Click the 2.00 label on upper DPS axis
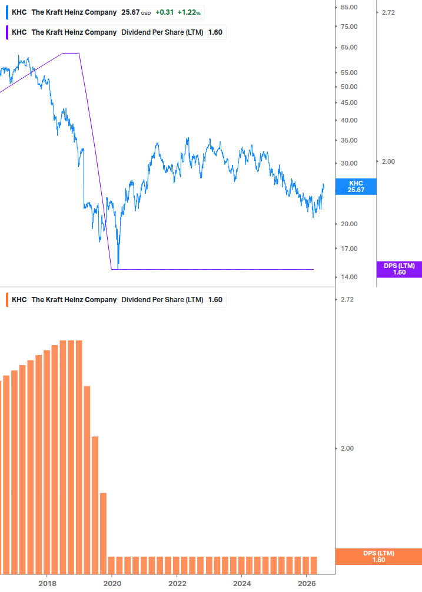 click(388, 161)
